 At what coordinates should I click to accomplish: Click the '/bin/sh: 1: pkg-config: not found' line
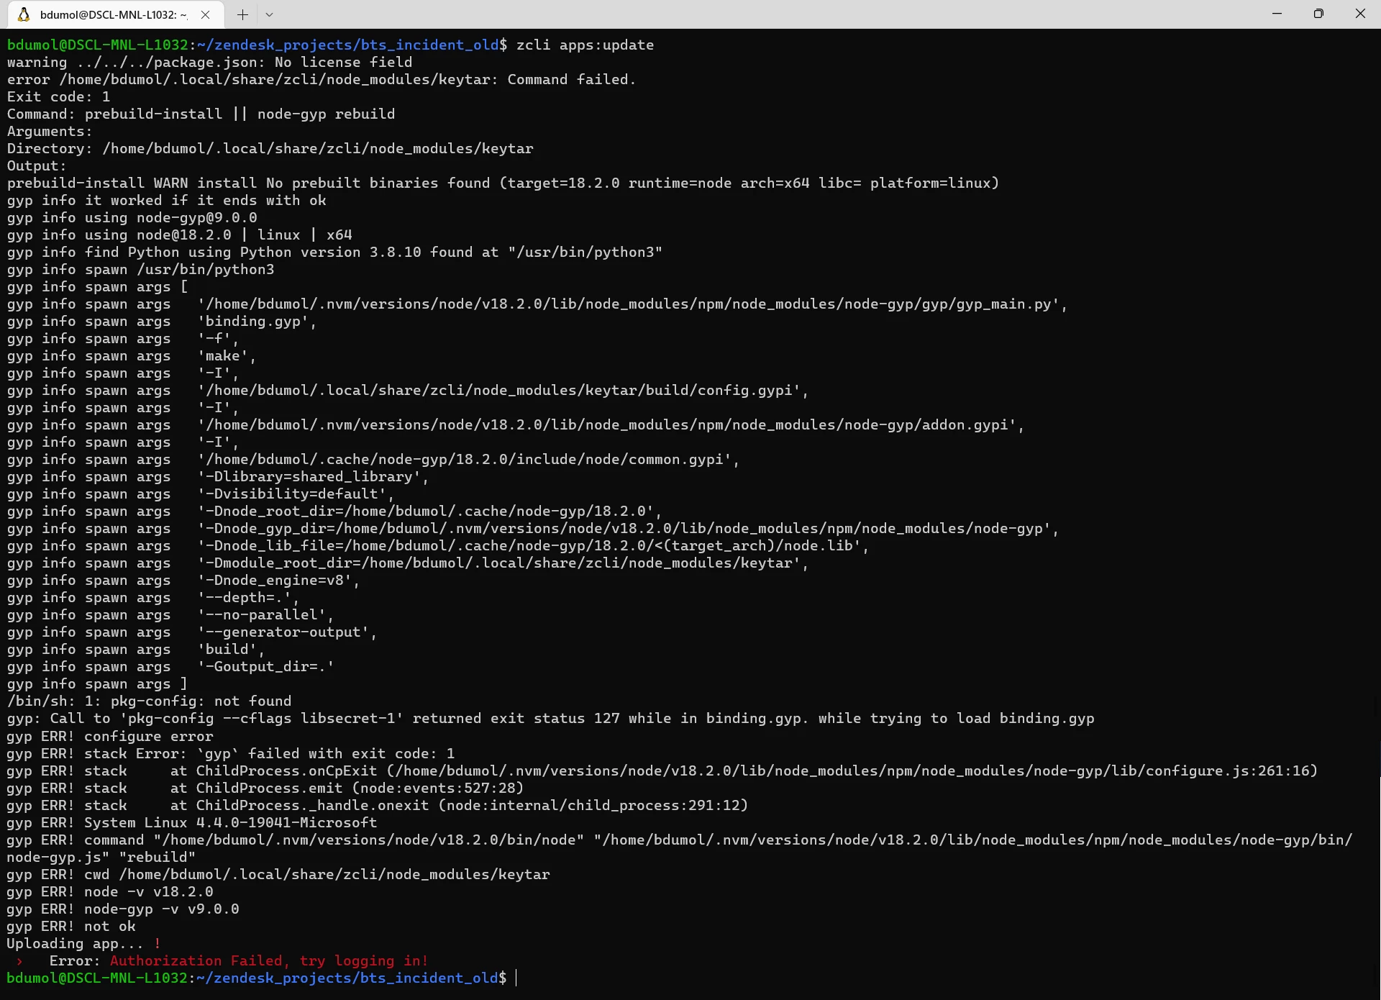coord(149,701)
